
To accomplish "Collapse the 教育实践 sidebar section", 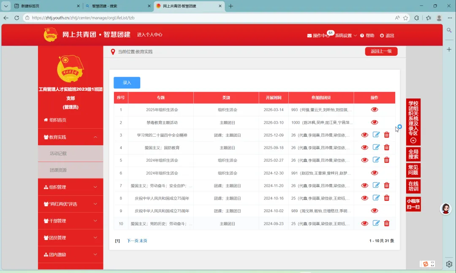I will [95, 137].
